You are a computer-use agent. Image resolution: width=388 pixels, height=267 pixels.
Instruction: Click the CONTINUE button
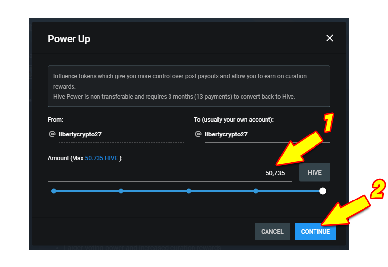315,231
